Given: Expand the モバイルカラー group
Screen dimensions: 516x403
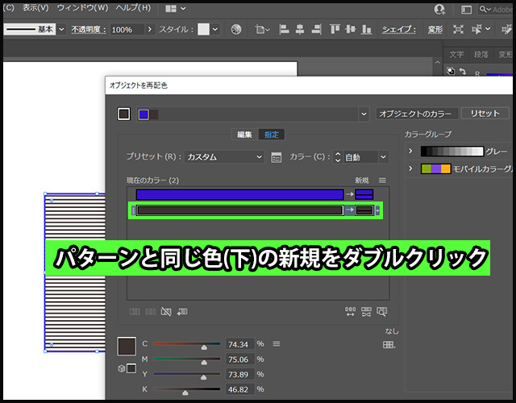Looking at the screenshot, I should tap(410, 168).
